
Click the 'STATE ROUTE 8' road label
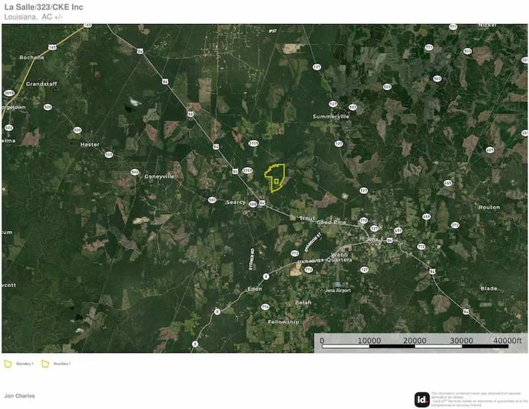310,262
